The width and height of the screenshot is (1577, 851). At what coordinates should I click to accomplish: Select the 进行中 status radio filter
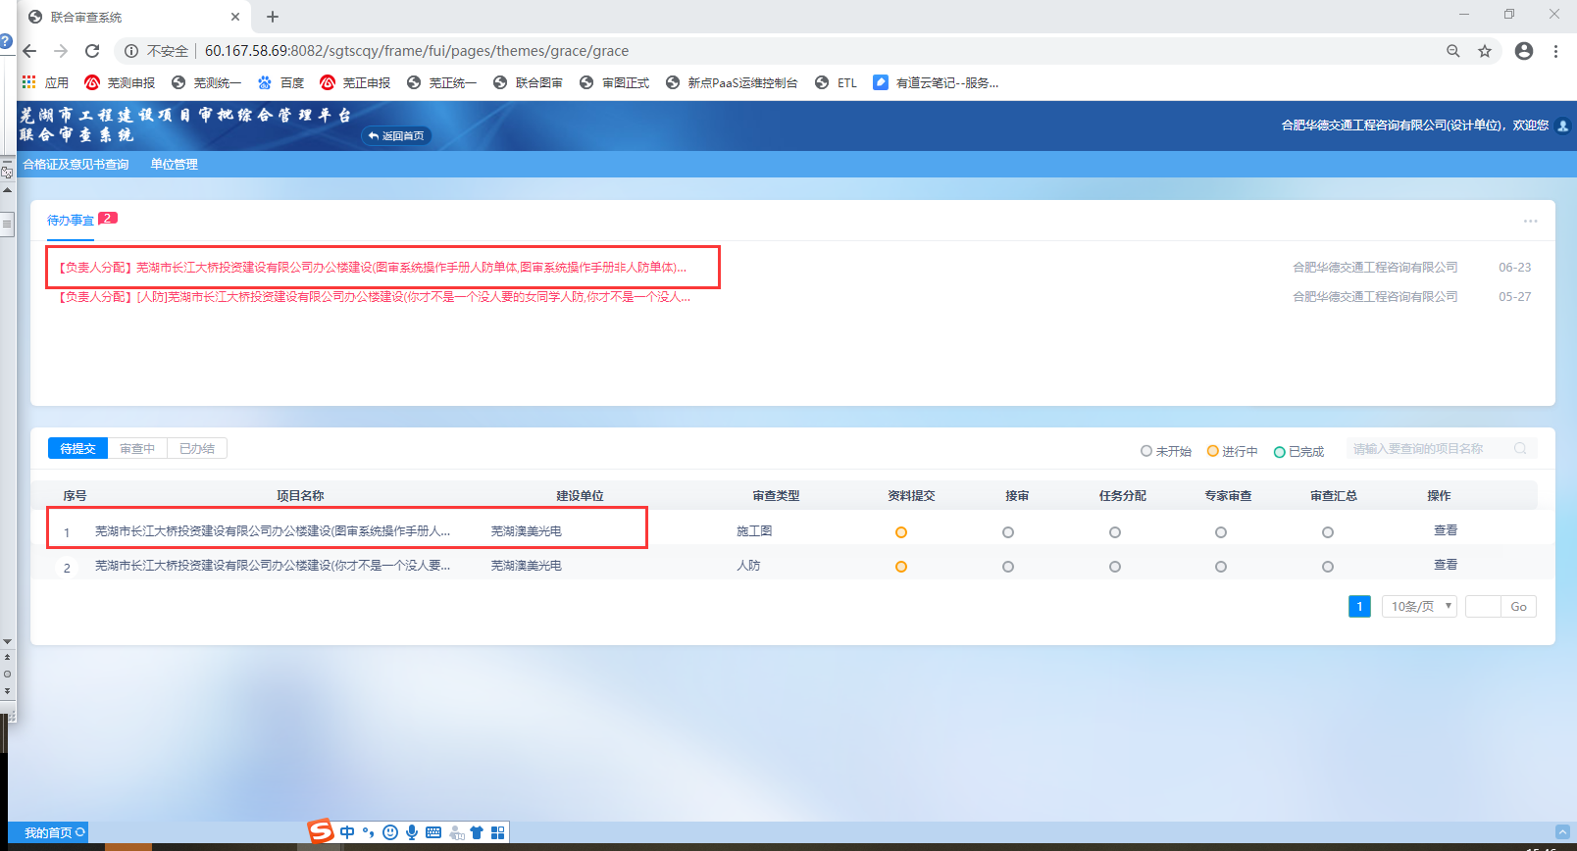coord(1213,451)
